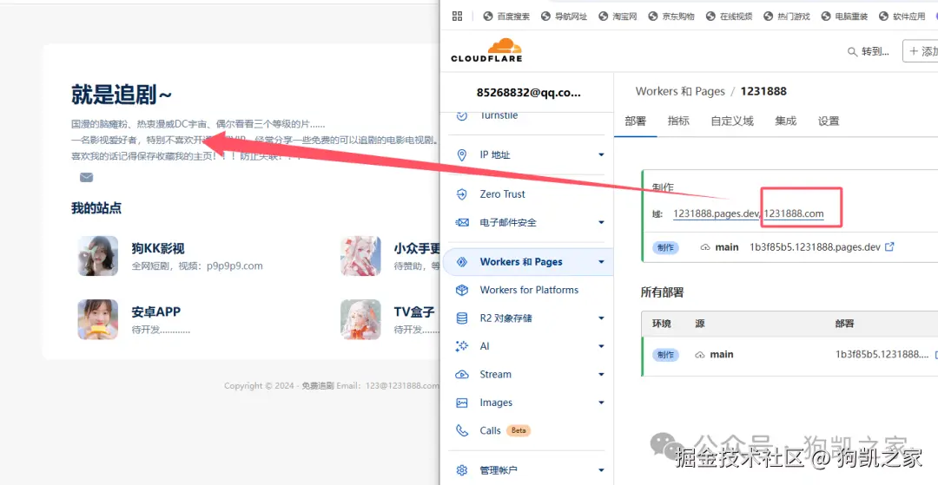Click the 添加 button in Cloudflare header
Viewport: 938px width, 485px height.
[x=921, y=51]
